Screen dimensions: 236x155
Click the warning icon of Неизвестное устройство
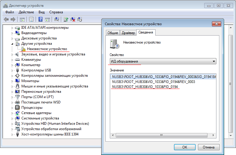23,49
